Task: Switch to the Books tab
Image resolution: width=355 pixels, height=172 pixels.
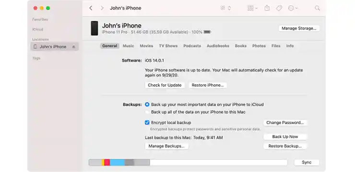Action: click(241, 46)
